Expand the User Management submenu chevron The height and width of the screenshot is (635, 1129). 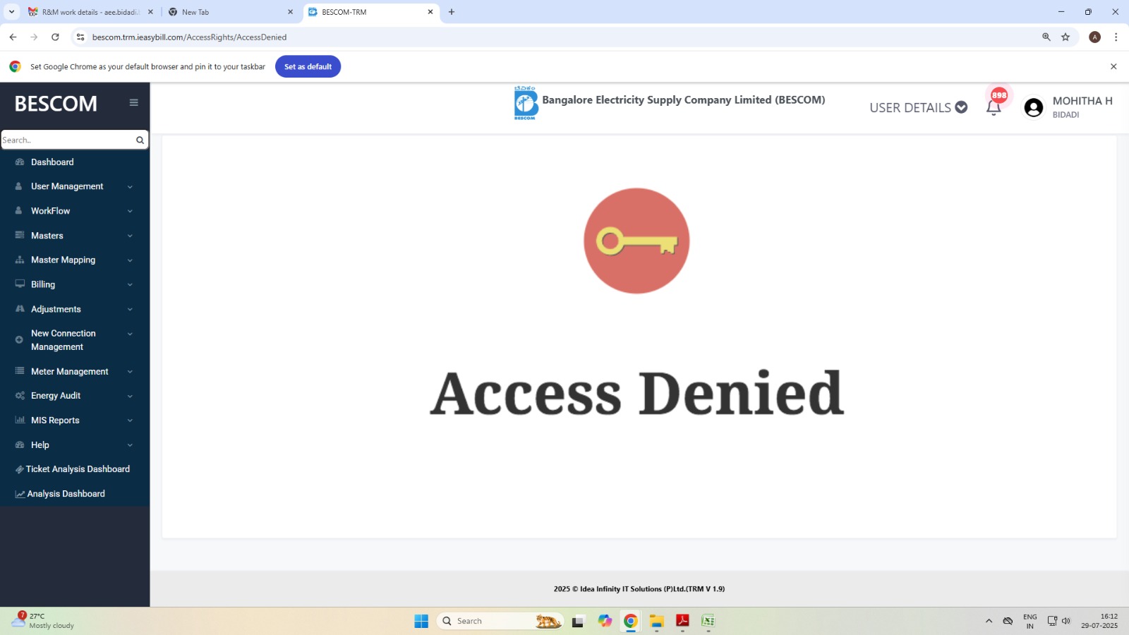click(x=130, y=187)
